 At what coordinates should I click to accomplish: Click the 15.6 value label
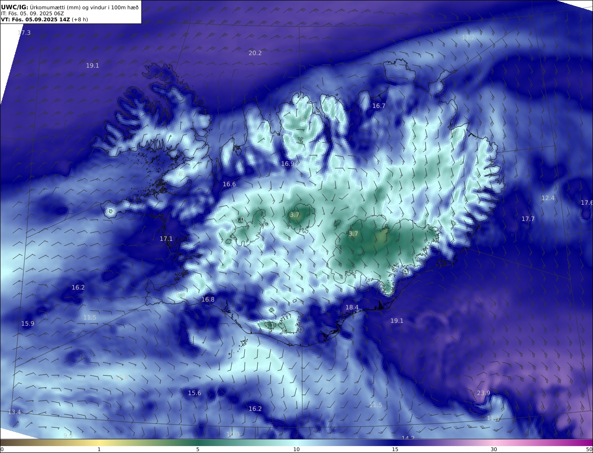195,393
